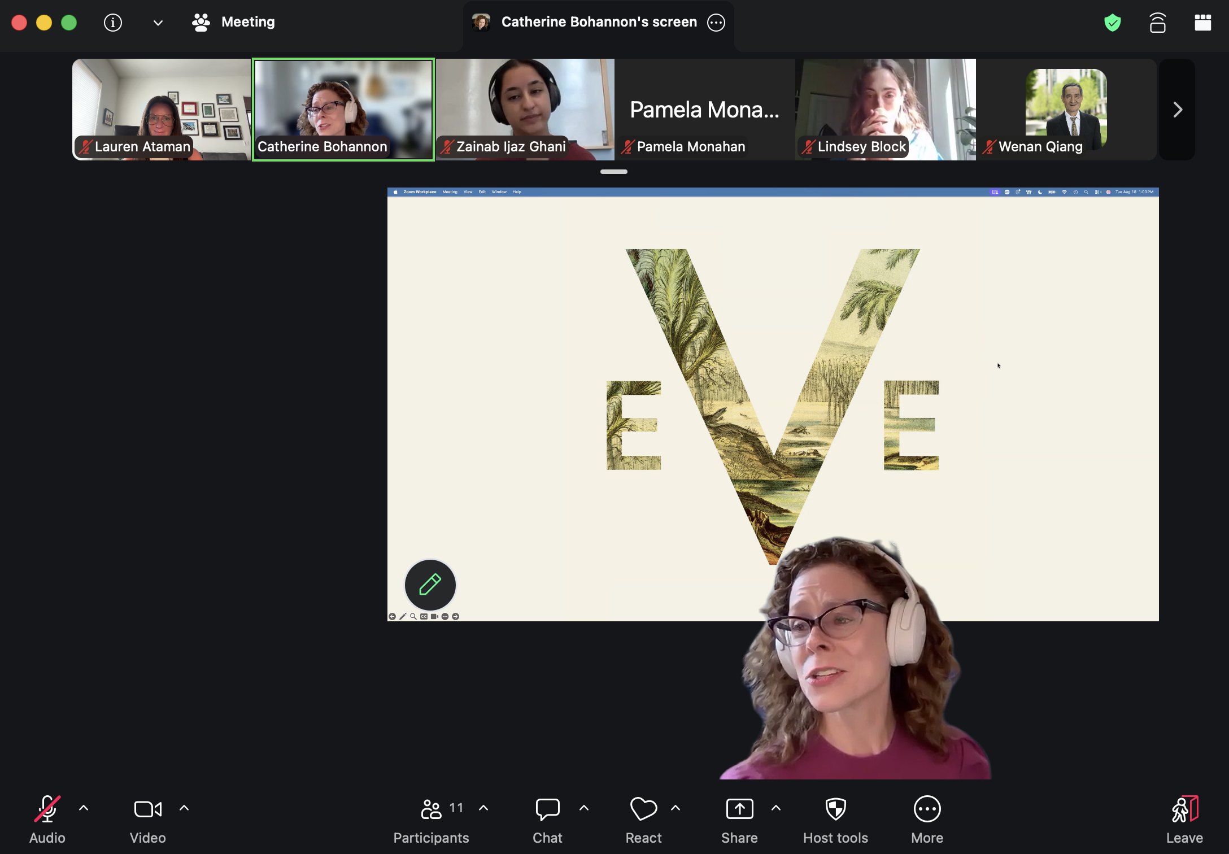Open the Meeting tab in the title bar
This screenshot has width=1229, height=854.
coord(233,22)
